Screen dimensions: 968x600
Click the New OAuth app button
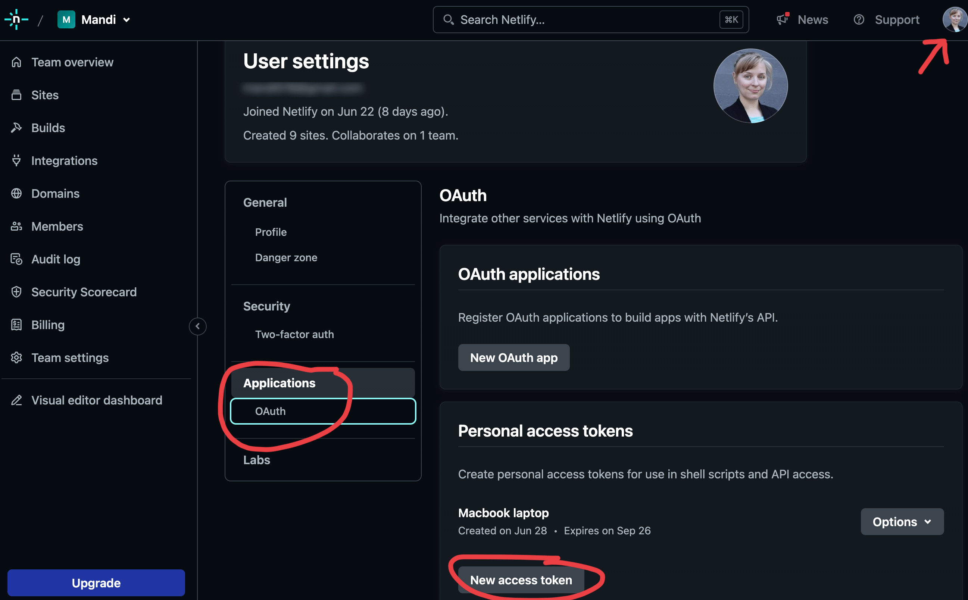(513, 357)
